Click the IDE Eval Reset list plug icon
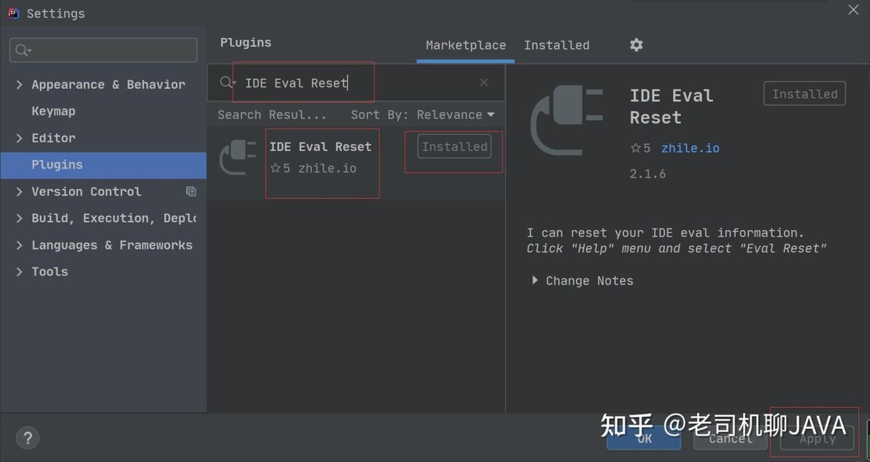The image size is (870, 462). 237,158
